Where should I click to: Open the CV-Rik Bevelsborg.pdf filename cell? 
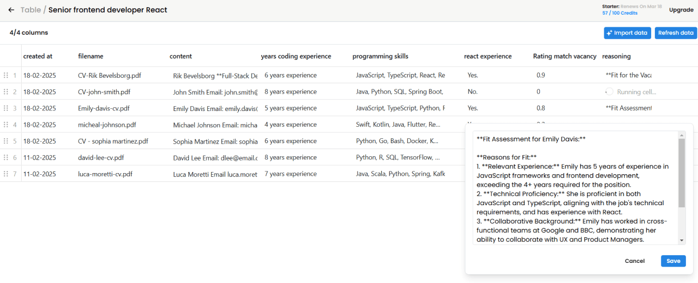110,76
